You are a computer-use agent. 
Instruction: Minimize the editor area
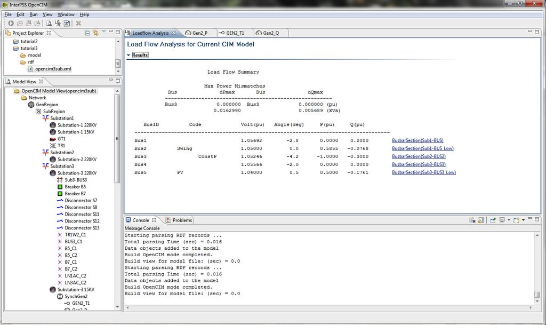pyautogui.click(x=530, y=31)
